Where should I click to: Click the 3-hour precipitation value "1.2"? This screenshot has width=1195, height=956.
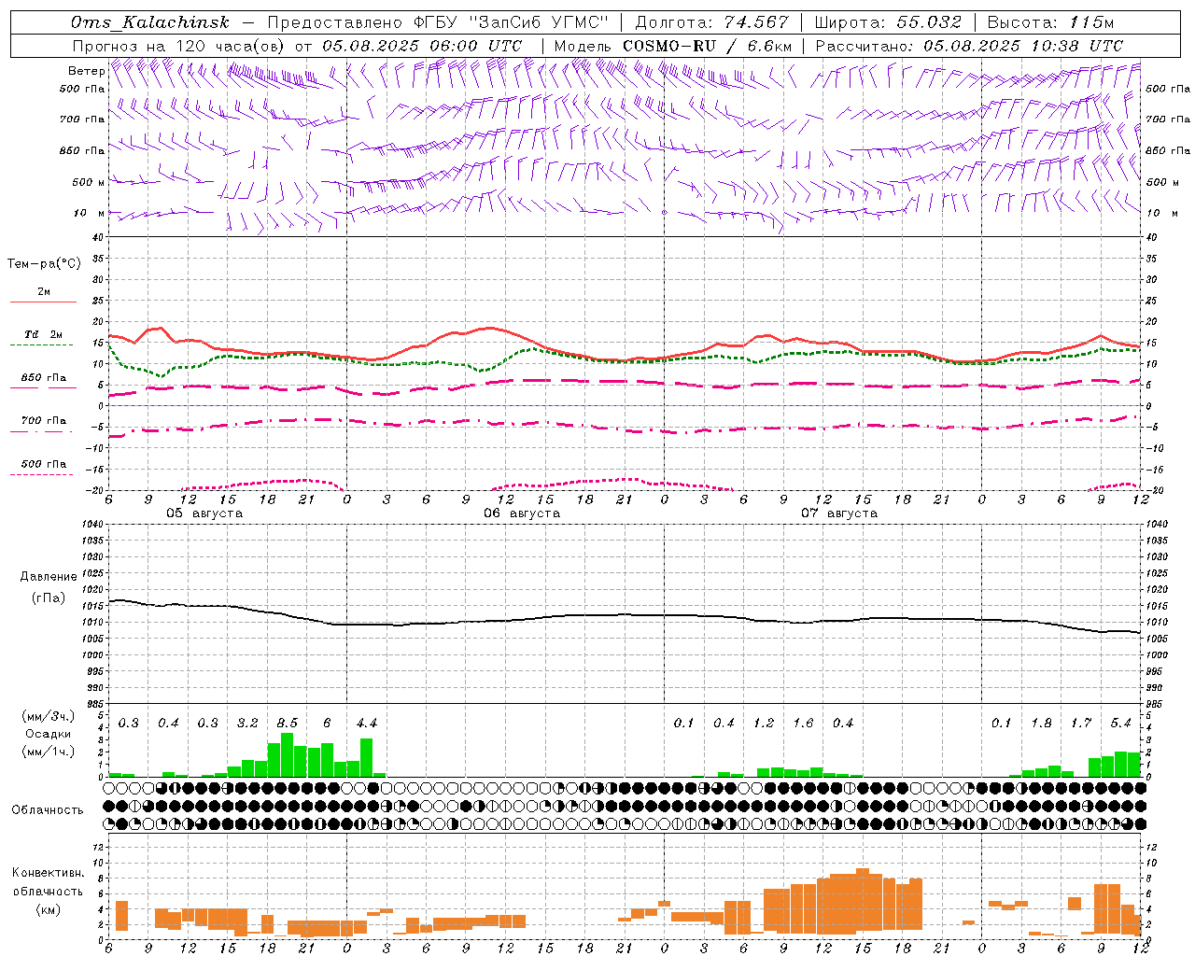pos(764,724)
